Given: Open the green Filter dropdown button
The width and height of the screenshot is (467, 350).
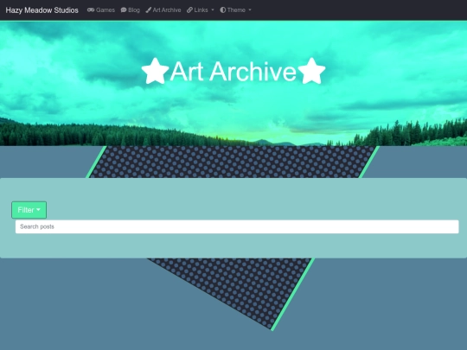Looking at the screenshot, I should (x=29, y=210).
